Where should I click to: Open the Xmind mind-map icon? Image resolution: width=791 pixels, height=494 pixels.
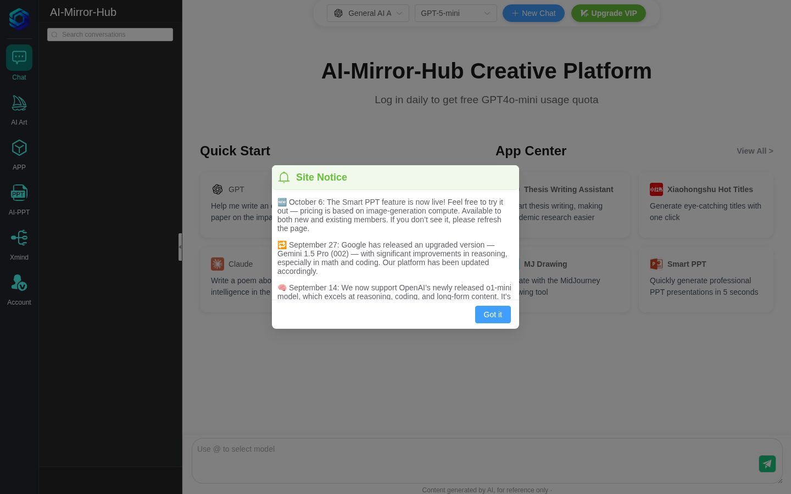[19, 238]
